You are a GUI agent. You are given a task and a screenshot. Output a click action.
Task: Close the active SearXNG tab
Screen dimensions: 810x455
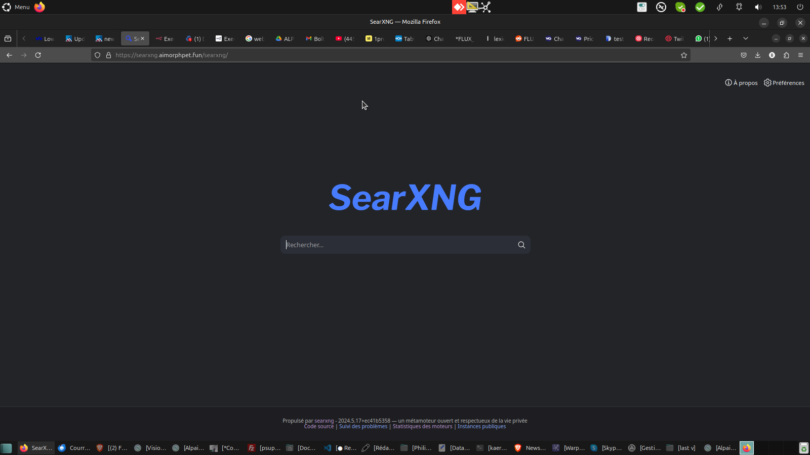[x=143, y=38]
